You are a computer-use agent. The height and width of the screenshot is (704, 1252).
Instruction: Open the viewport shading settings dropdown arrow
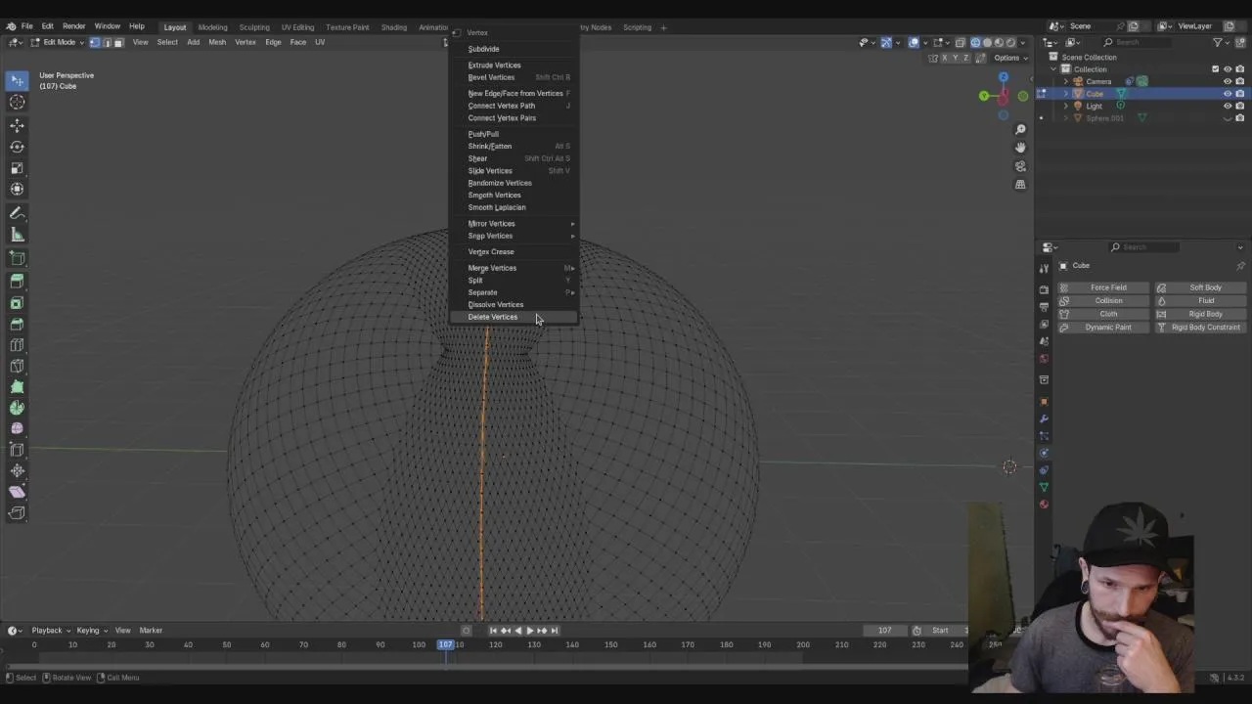pos(1024,42)
